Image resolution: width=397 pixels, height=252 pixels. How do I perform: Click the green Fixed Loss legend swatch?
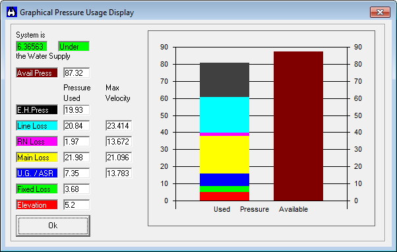point(37,189)
